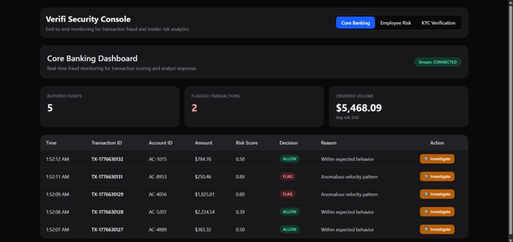Click the Avg risk: 0.62 label
The image size is (513, 242).
pyautogui.click(x=348, y=118)
